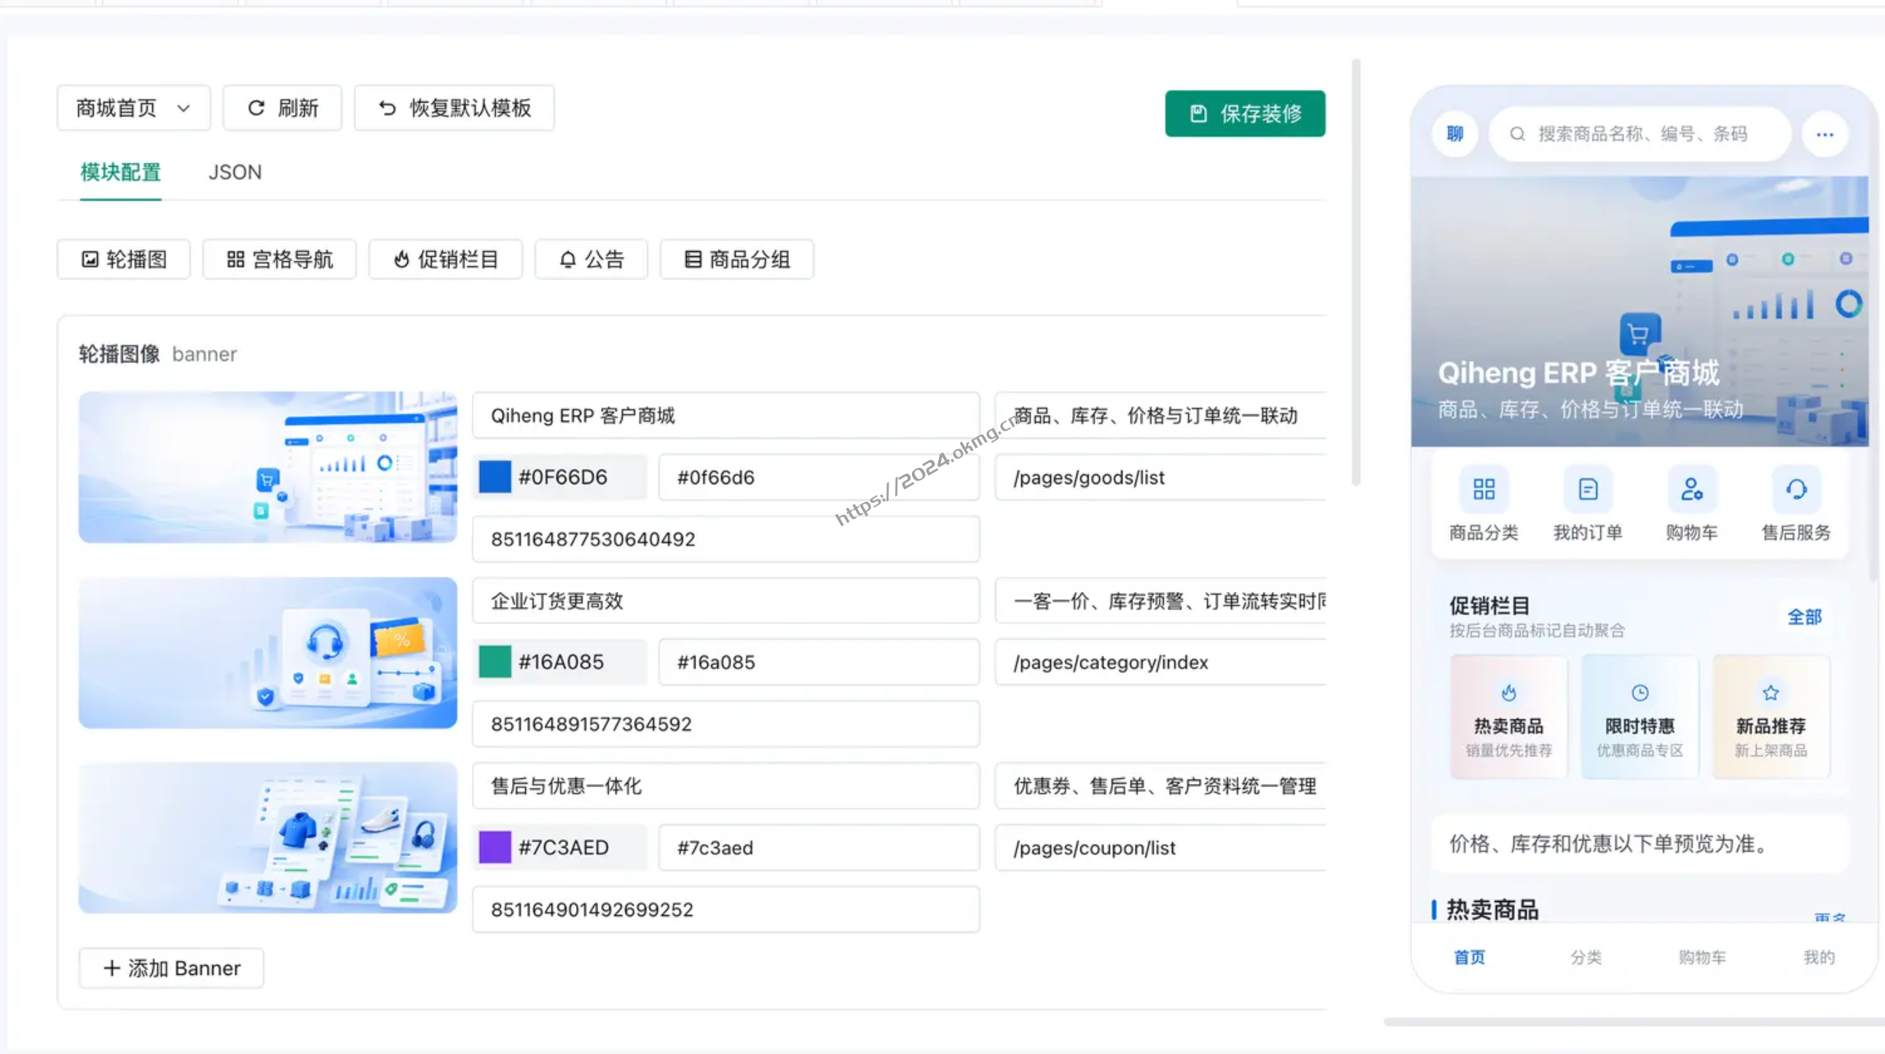Open the 新品推荐 promotion card
Viewport: 1885px width, 1054px height.
pos(1771,717)
